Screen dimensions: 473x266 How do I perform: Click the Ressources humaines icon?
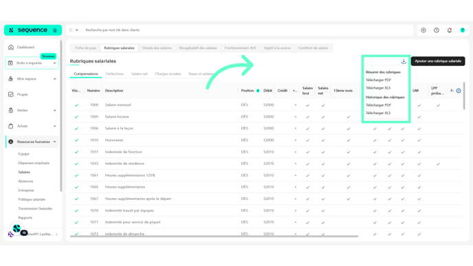click(11, 142)
